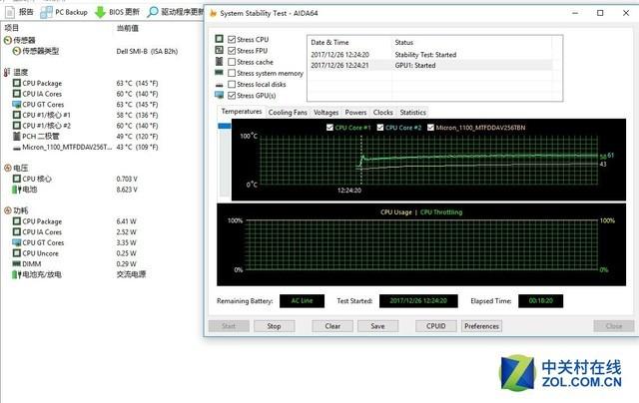Click the CPU 核心 voltage row icon
The height and width of the screenshot is (403, 639).
tap(17, 179)
